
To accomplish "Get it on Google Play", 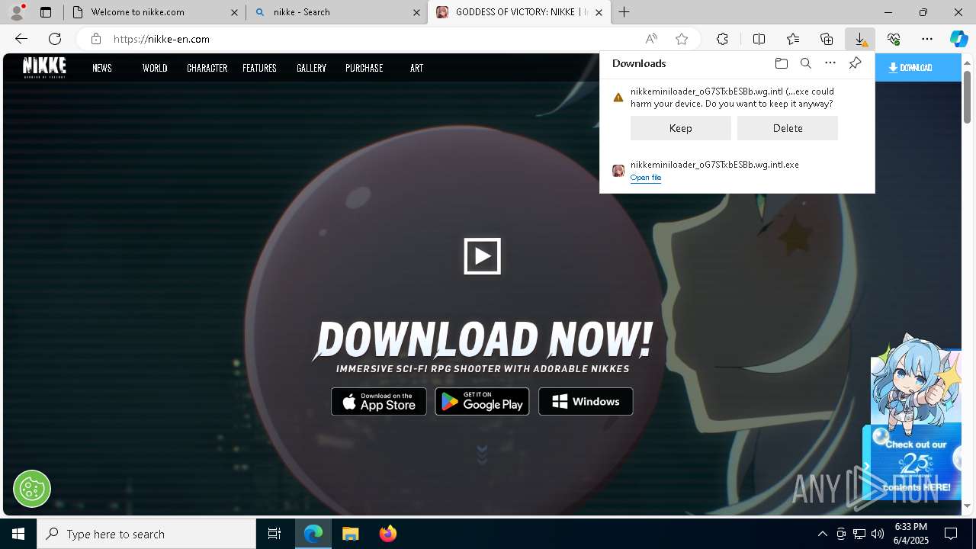I will pyautogui.click(x=482, y=402).
